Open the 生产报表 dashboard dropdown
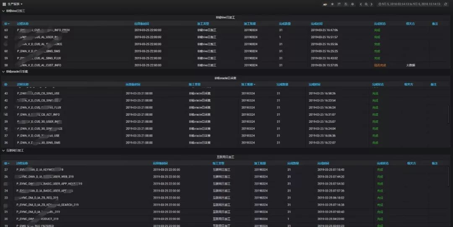 (x=15, y=4)
